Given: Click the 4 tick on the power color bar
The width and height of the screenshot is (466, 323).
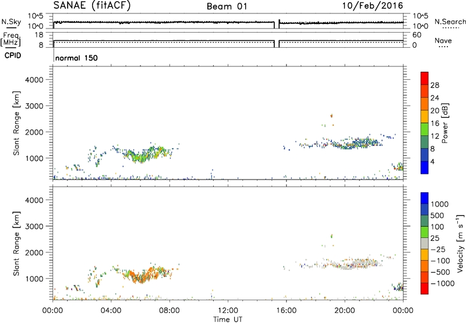Looking at the screenshot, I should point(433,161).
